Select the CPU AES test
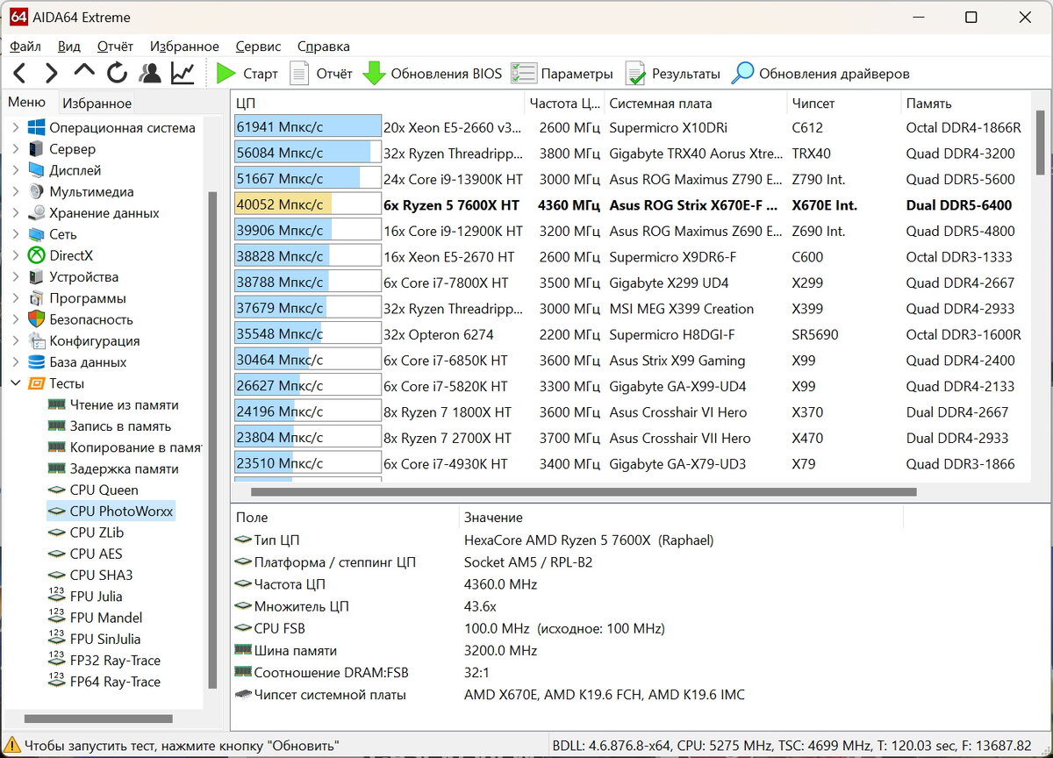This screenshot has height=758, width=1053. (x=96, y=554)
